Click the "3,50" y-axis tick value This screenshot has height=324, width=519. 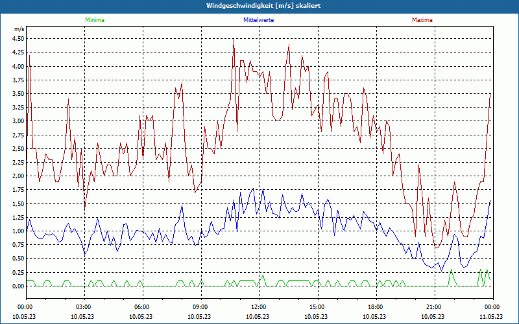[19, 93]
